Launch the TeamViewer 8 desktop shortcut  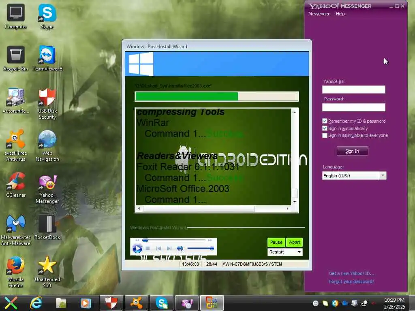click(x=47, y=58)
